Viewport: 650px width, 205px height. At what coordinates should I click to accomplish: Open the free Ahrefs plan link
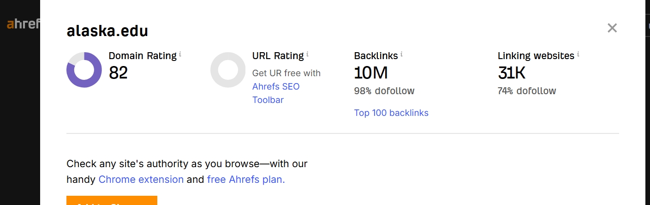click(x=246, y=179)
